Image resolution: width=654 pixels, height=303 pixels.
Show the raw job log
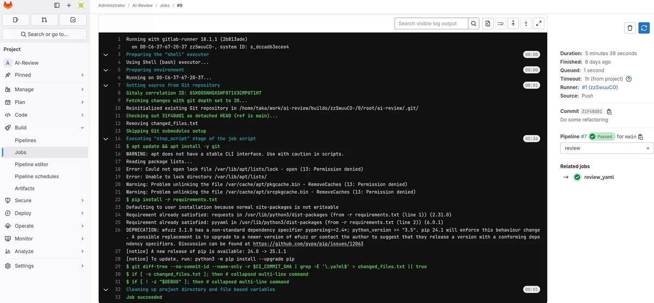coord(487,23)
